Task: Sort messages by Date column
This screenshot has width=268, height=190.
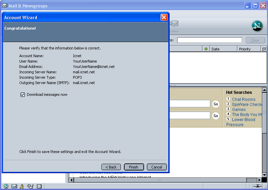Action: tap(223, 49)
